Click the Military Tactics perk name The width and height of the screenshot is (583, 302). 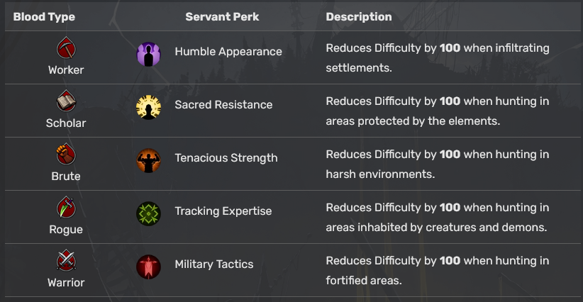point(214,264)
